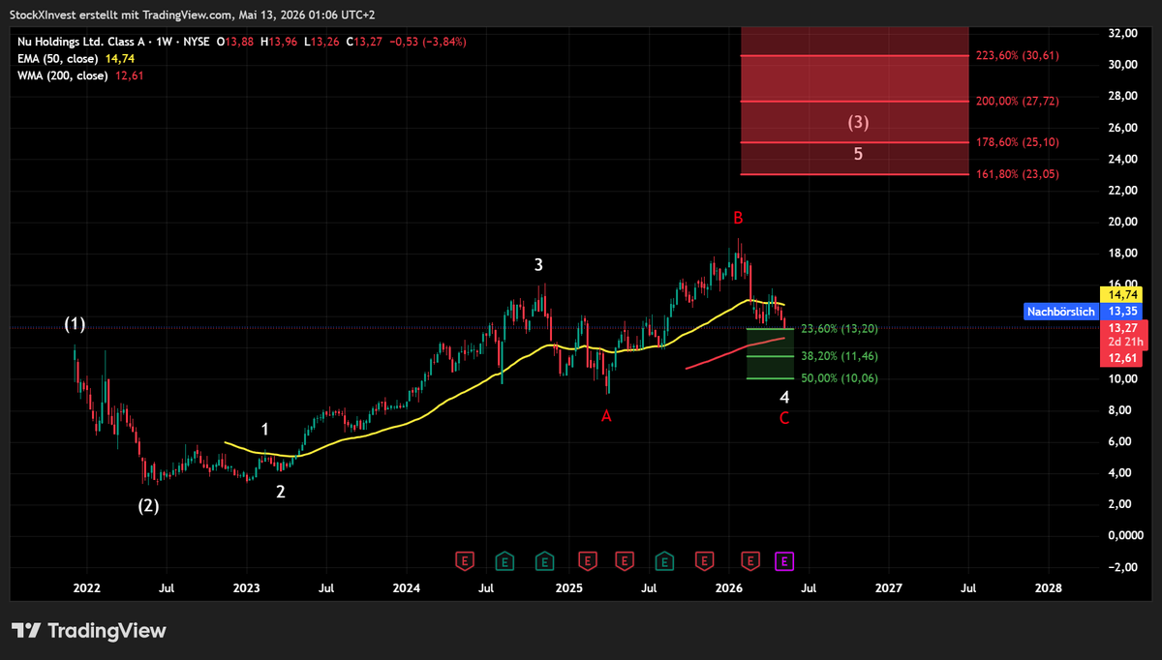Click the (3) wave label in red zone
1162x660 pixels.
click(858, 122)
